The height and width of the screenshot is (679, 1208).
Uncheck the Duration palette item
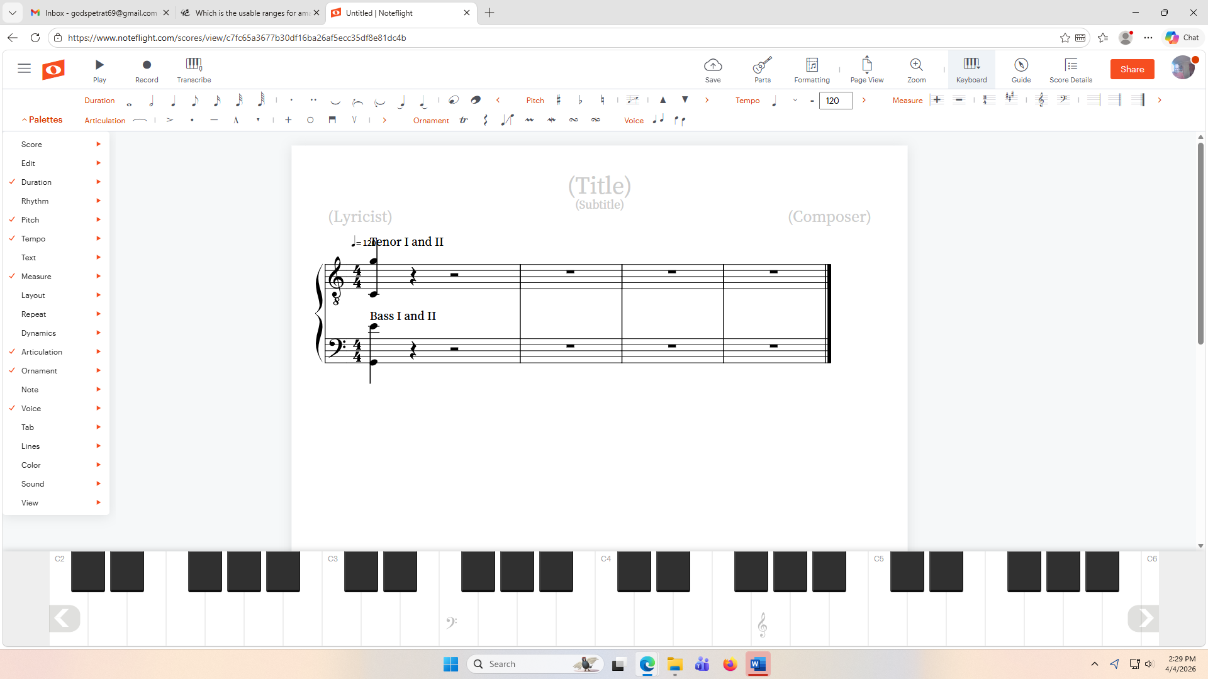pos(36,182)
